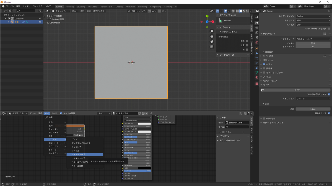Switch orthographic/perspective with the grid icon

tap(212, 47)
